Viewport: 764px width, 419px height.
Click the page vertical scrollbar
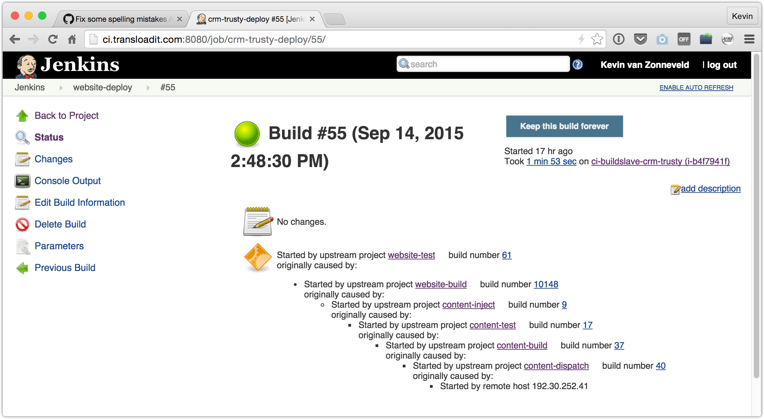(x=757, y=217)
